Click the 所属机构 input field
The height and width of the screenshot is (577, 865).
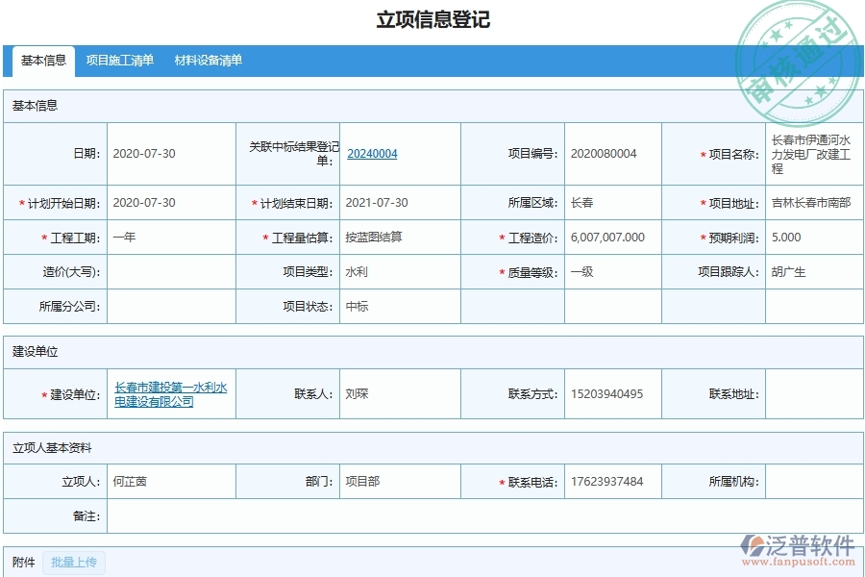pos(812,481)
